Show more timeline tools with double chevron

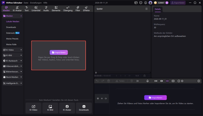point(138,81)
